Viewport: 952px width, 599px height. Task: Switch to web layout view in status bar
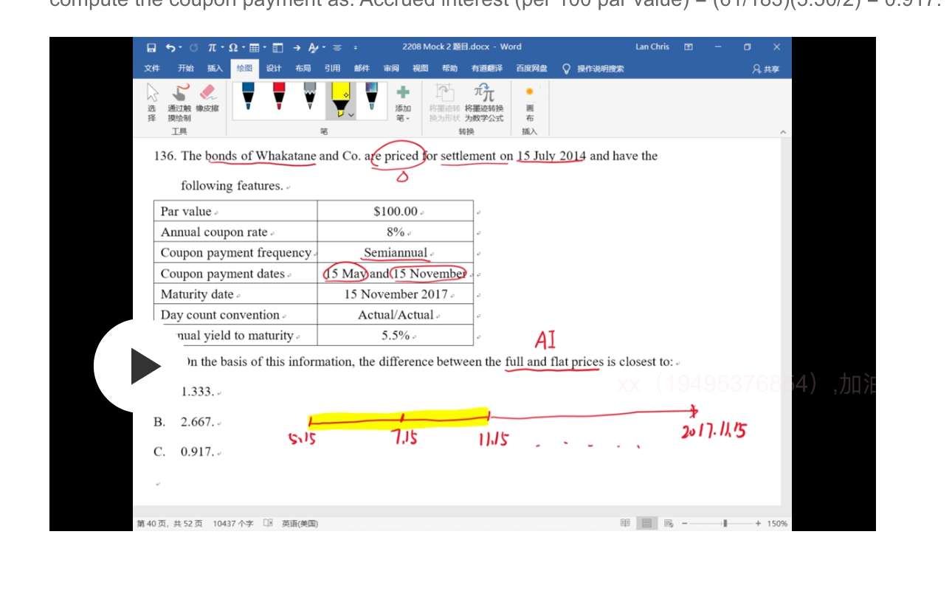669,523
